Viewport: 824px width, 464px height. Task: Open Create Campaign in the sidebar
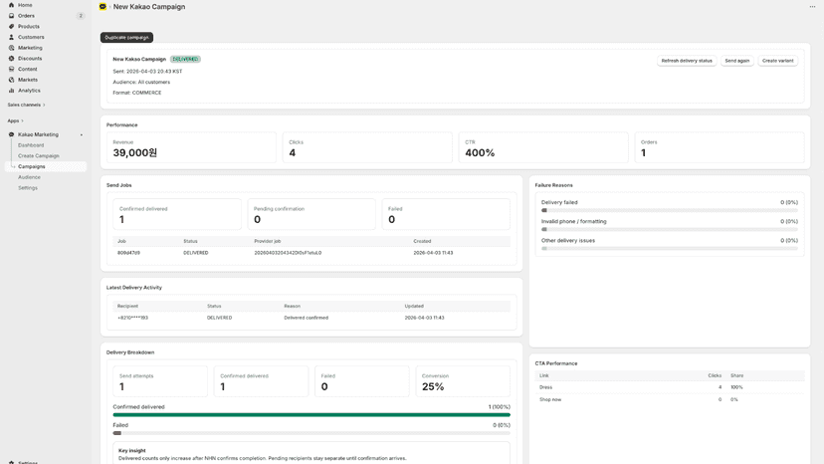pos(39,155)
